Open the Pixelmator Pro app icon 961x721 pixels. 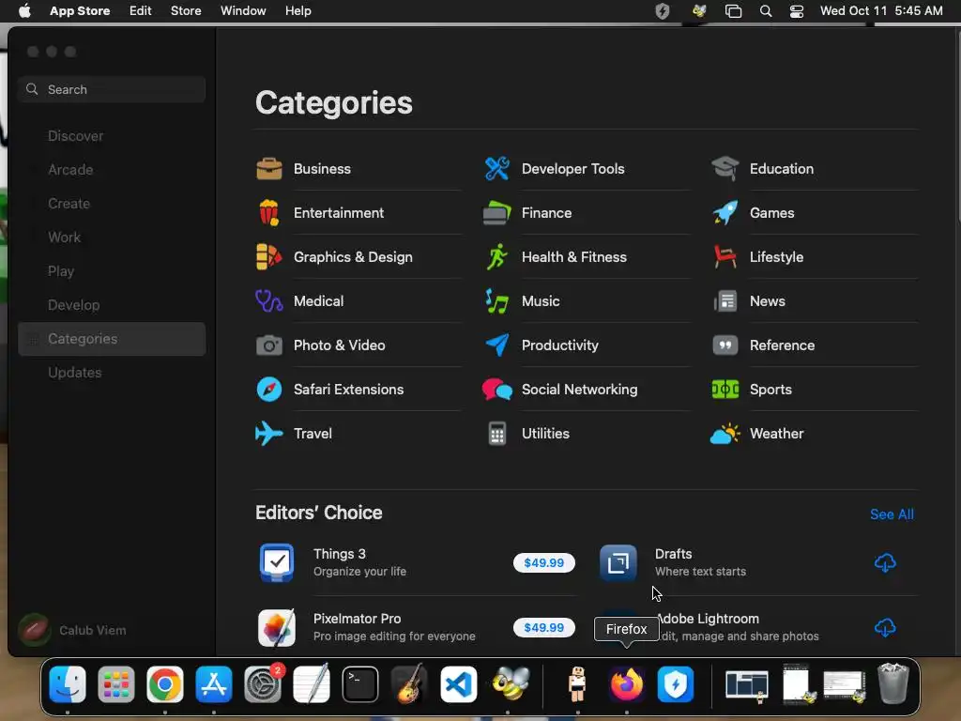[277, 627]
